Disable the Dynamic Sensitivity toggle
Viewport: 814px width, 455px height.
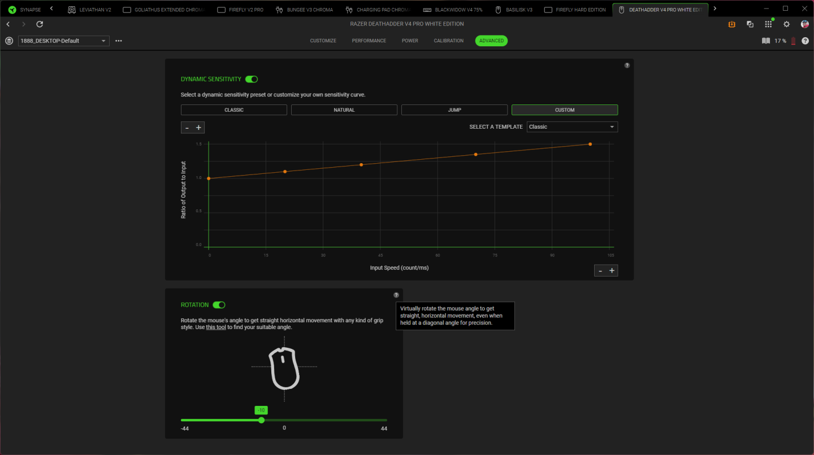[252, 80]
